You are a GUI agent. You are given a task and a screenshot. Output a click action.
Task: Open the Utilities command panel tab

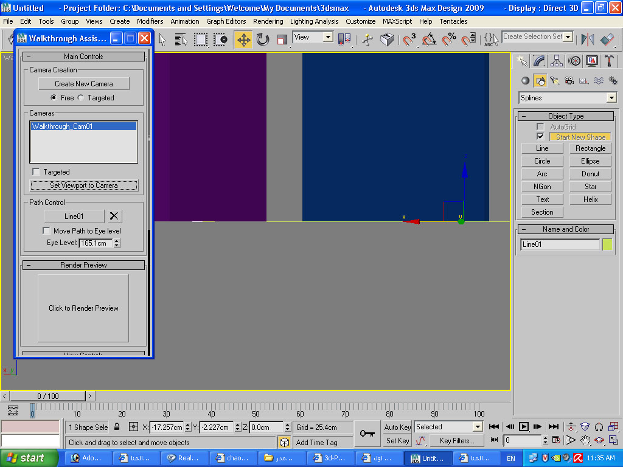pos(609,61)
